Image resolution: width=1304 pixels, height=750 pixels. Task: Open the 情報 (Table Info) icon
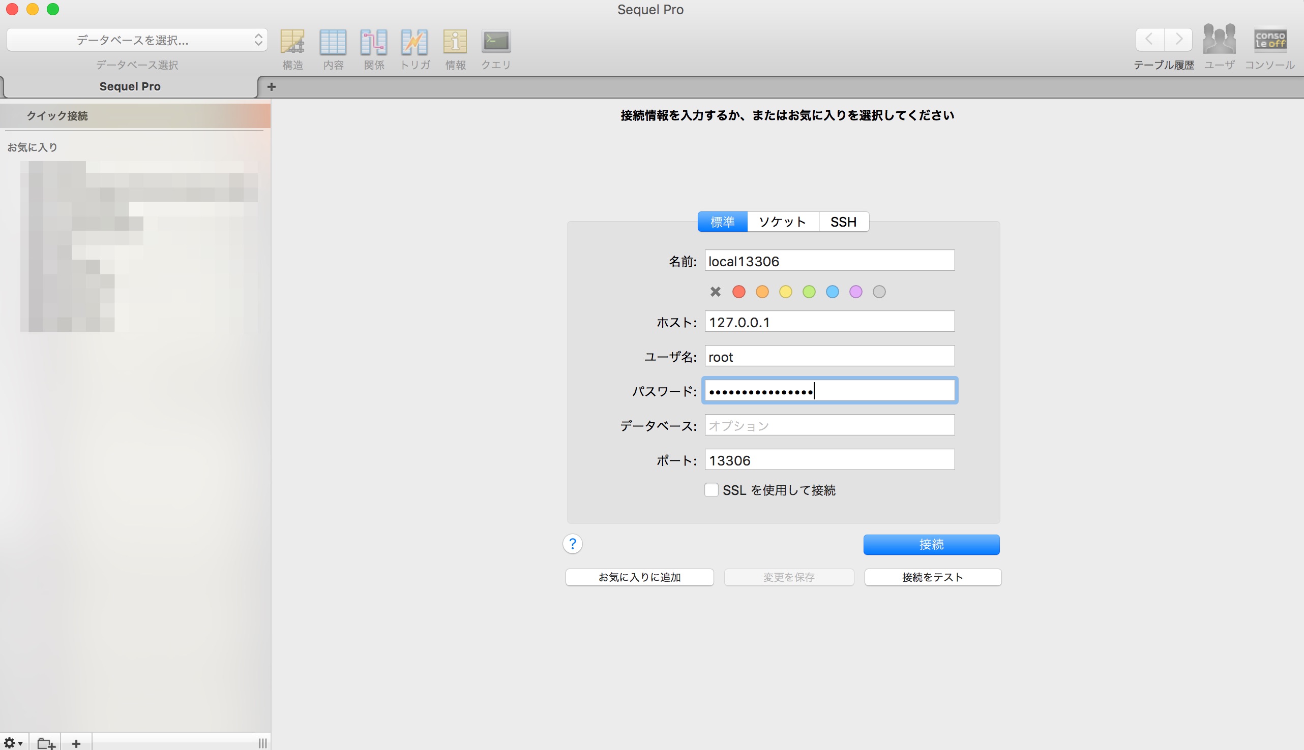click(455, 42)
